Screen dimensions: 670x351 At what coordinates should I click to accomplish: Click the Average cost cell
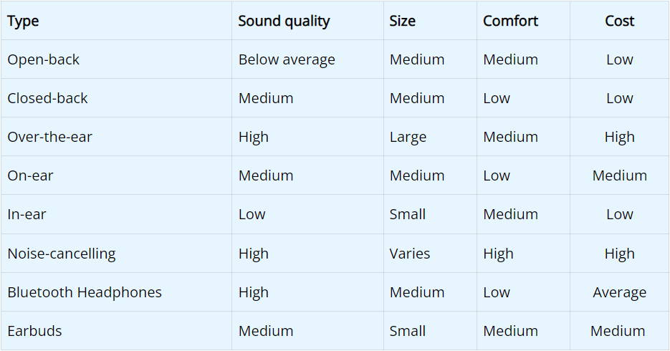(x=619, y=292)
